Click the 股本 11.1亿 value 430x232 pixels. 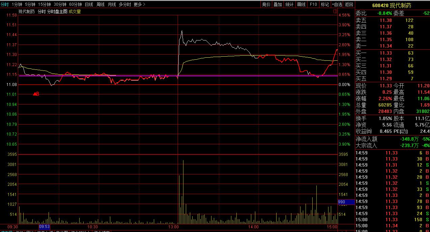coord(423,118)
